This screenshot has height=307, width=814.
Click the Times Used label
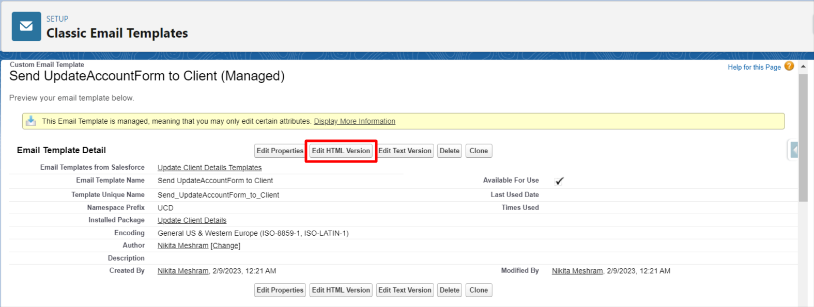pyautogui.click(x=520, y=207)
